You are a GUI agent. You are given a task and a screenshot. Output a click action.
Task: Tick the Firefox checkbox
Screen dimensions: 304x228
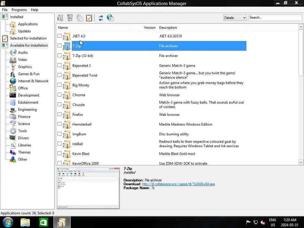59,114
